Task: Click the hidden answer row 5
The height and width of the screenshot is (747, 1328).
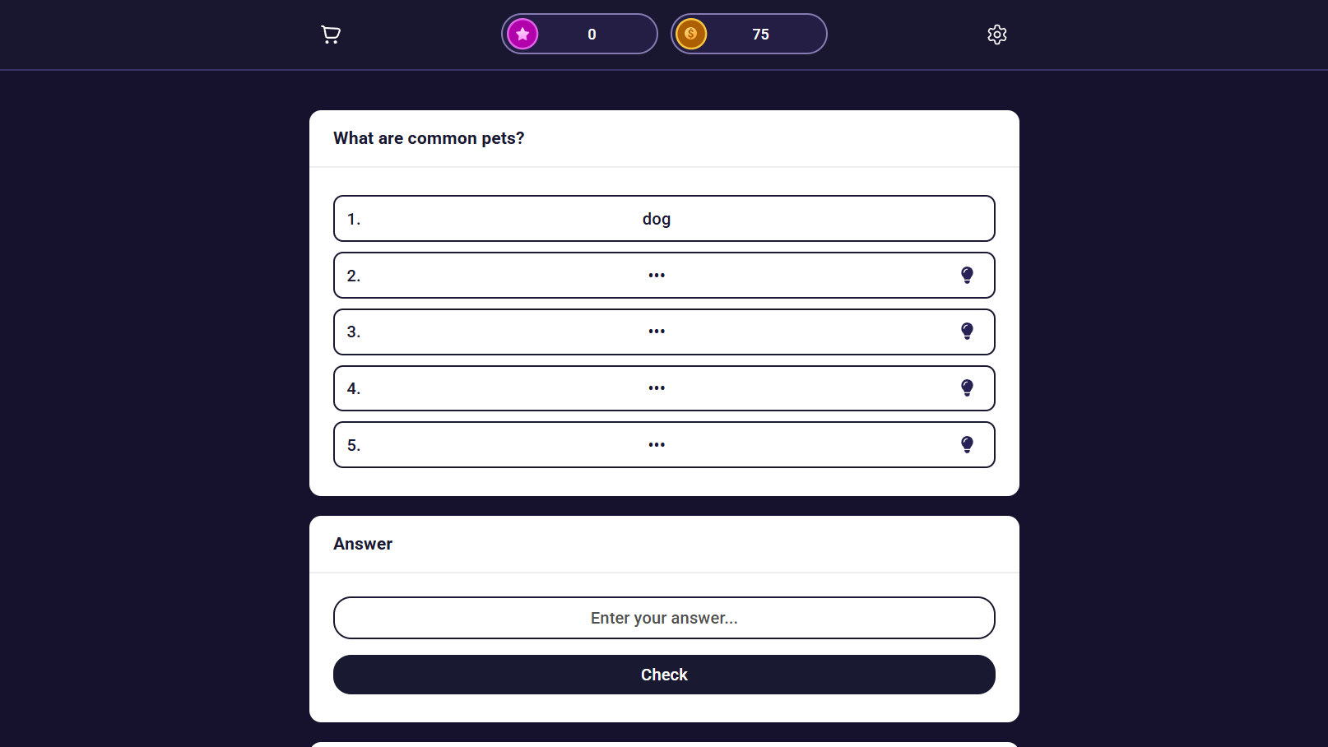Action: [576, 444]
